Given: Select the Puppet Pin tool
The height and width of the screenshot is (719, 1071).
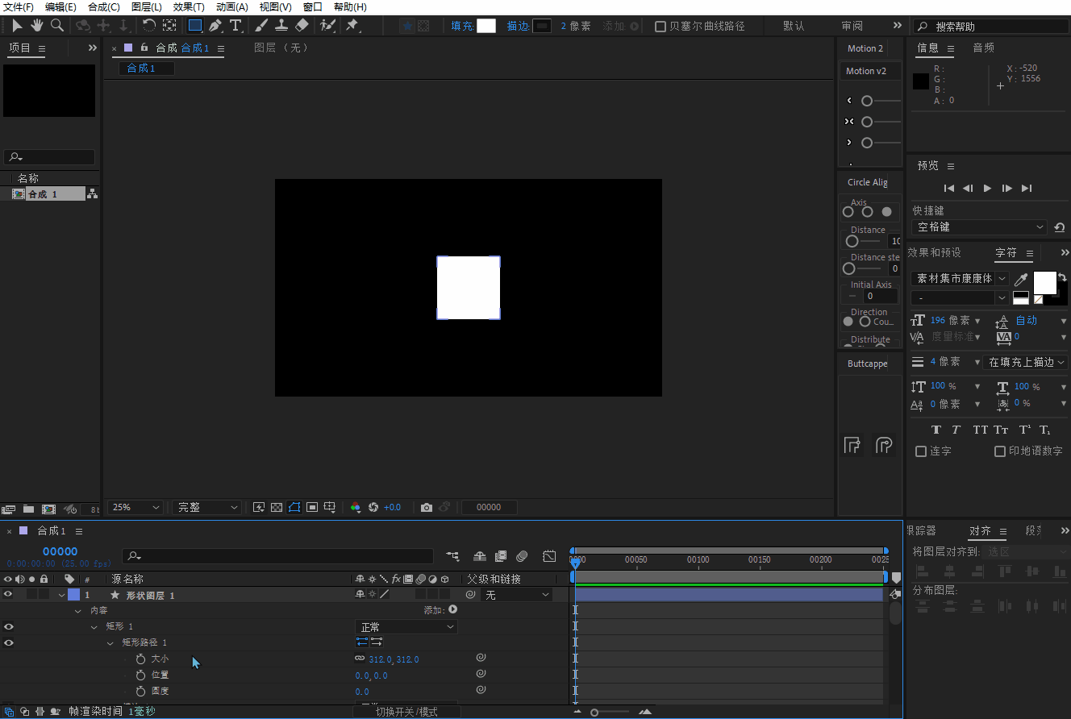Looking at the screenshot, I should 352,26.
